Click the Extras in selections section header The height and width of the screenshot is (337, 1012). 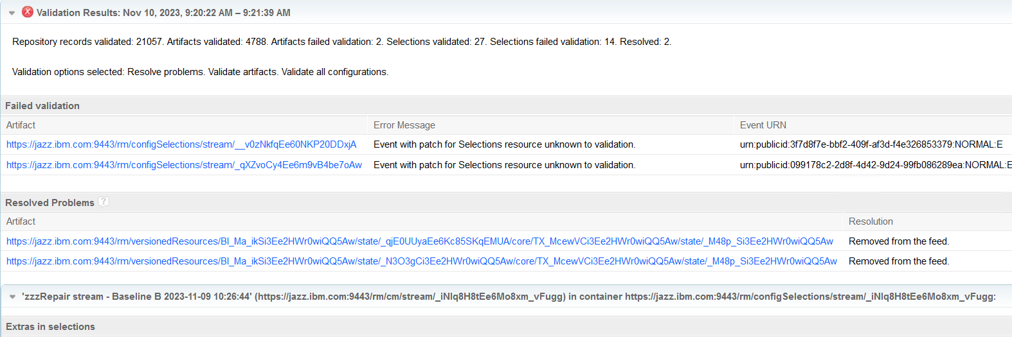click(x=50, y=327)
